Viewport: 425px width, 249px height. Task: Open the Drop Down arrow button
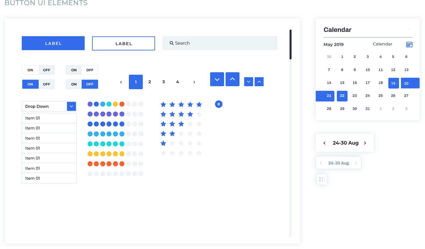point(71,106)
